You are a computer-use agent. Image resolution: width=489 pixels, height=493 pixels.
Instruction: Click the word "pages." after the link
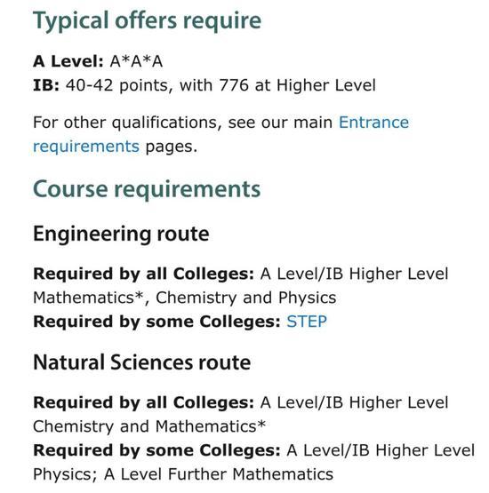[x=172, y=147]
